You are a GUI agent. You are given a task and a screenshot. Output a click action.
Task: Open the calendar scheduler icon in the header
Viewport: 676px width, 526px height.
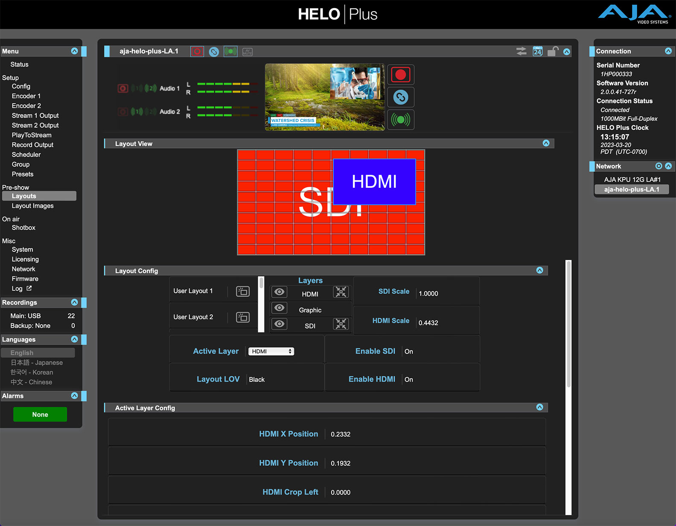537,52
